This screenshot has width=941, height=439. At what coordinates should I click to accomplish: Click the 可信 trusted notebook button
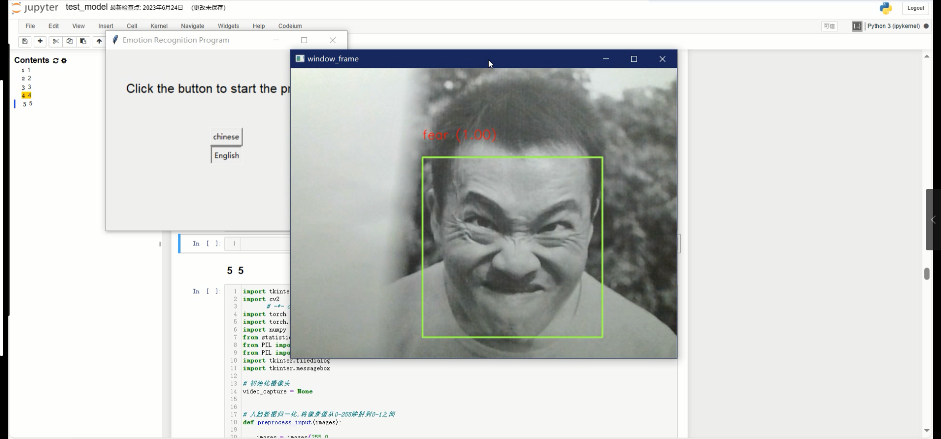(x=829, y=26)
